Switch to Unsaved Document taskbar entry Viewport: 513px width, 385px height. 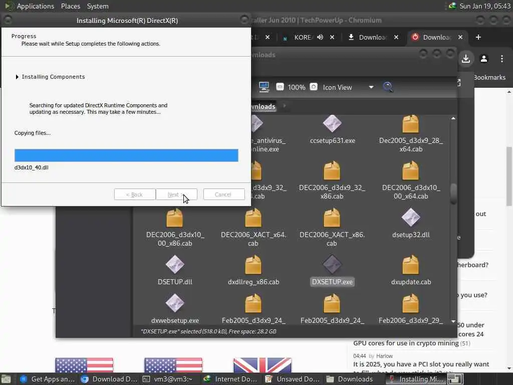(293, 379)
